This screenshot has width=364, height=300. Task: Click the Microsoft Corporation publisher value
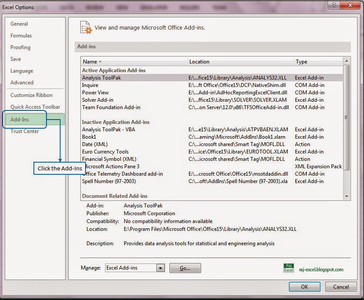point(149,213)
